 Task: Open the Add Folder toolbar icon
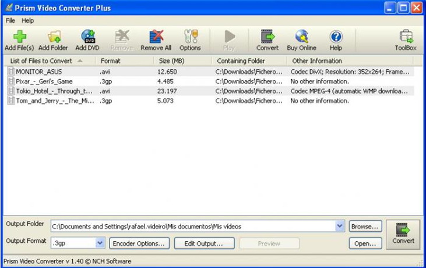54,36
